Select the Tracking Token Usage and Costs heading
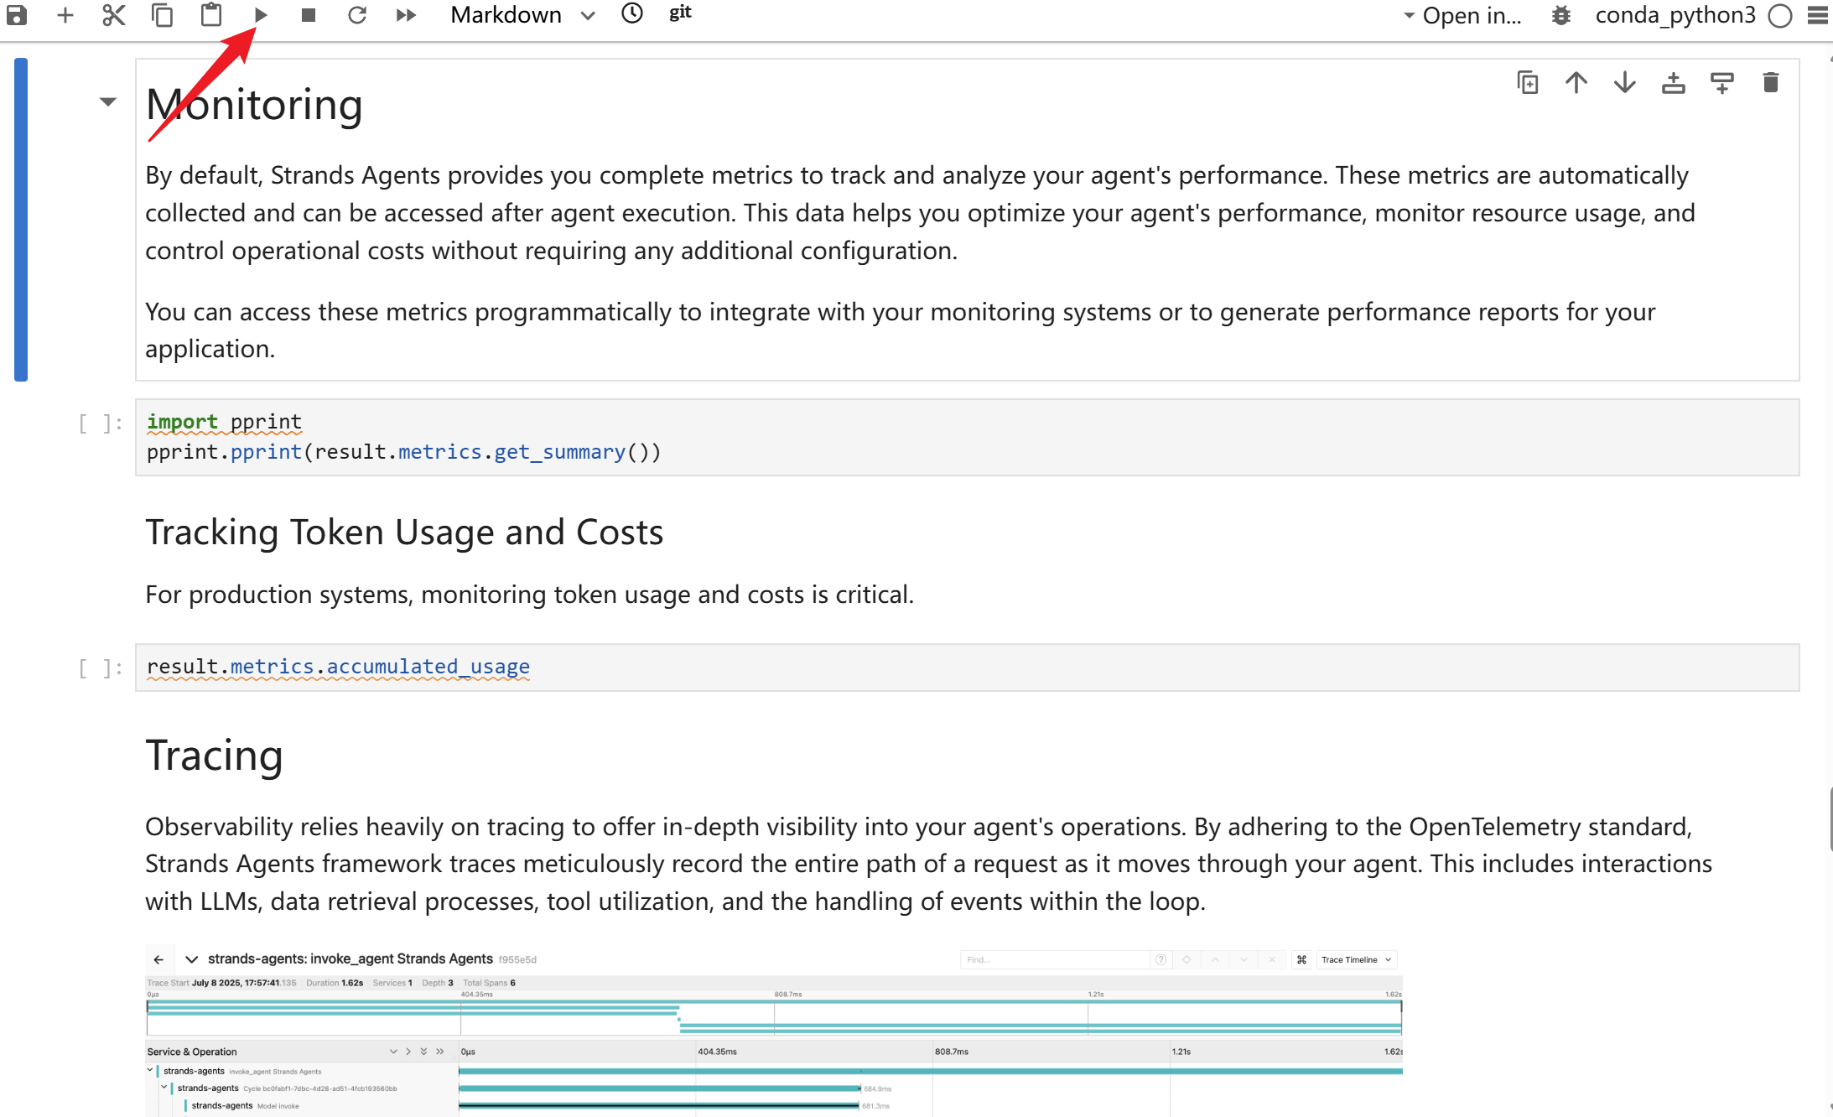This screenshot has width=1833, height=1117. [x=404, y=533]
